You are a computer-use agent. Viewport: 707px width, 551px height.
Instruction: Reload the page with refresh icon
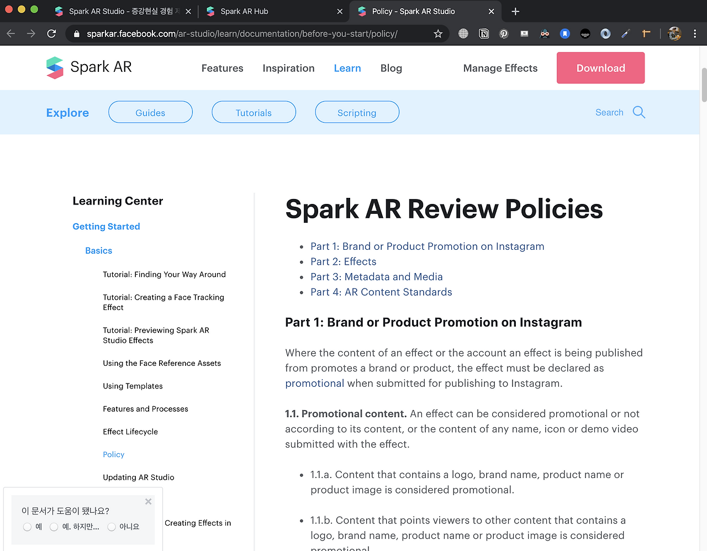[51, 34]
